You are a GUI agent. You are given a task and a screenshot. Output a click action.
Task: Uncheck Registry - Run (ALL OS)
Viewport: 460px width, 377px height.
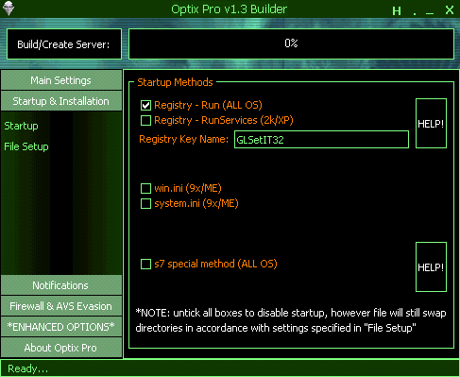click(145, 105)
